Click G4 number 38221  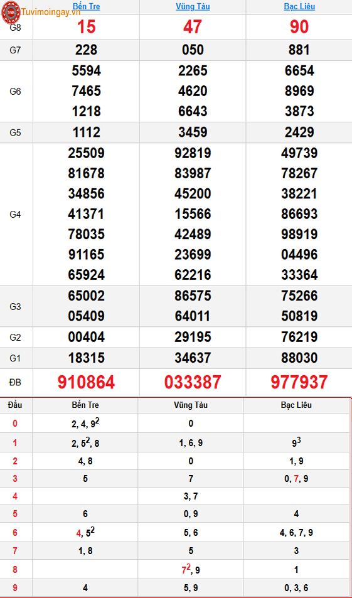pos(299,193)
